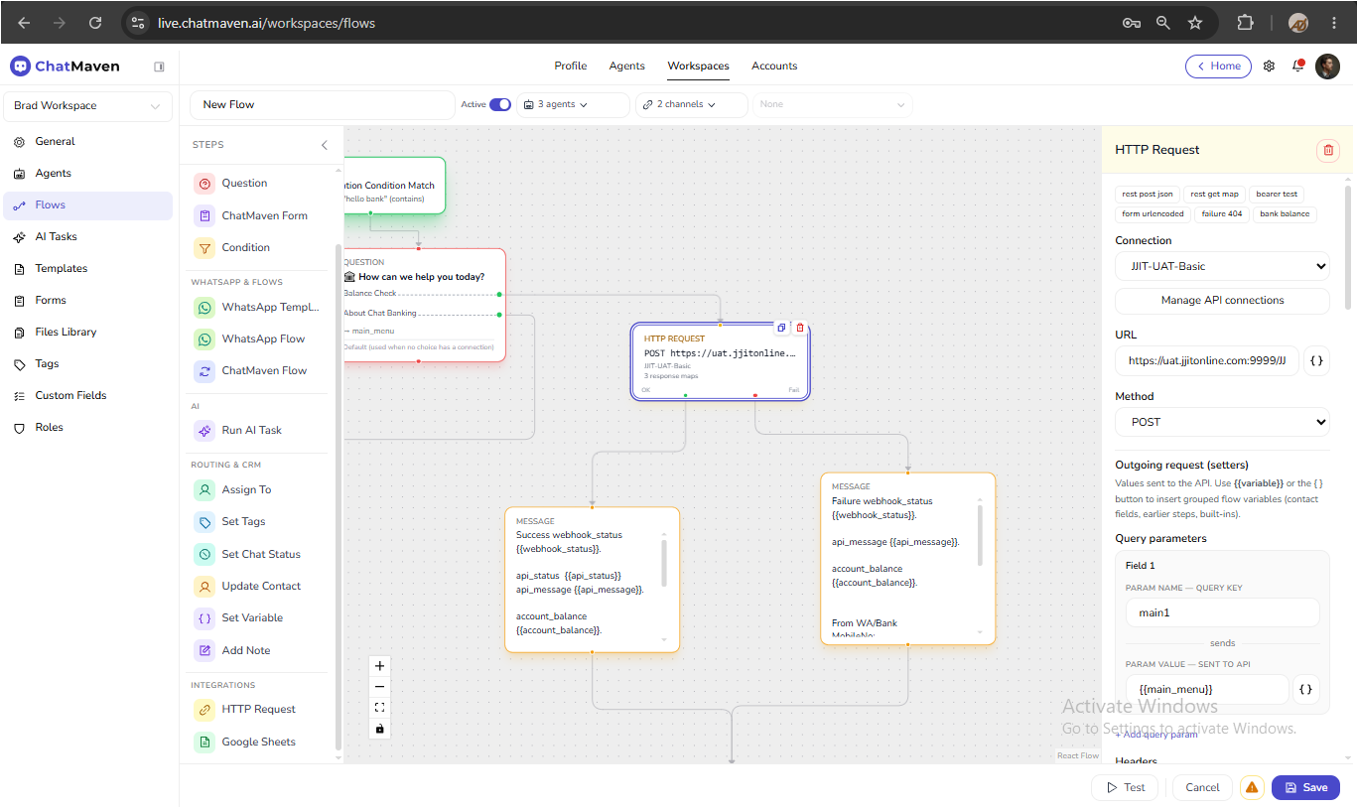Image resolution: width=1357 pixels, height=811 pixels.
Task: Zoom out of the flow canvas
Action: click(379, 687)
